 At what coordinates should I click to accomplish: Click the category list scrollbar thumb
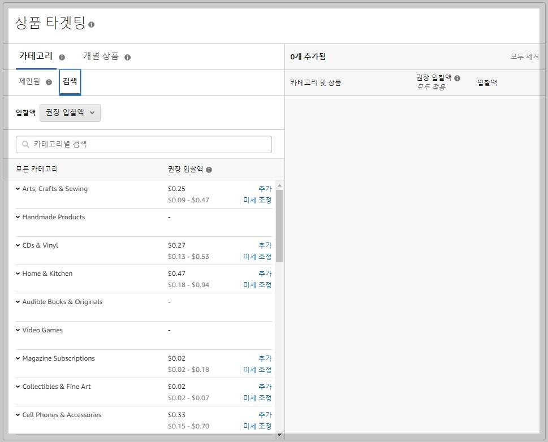tap(279, 226)
